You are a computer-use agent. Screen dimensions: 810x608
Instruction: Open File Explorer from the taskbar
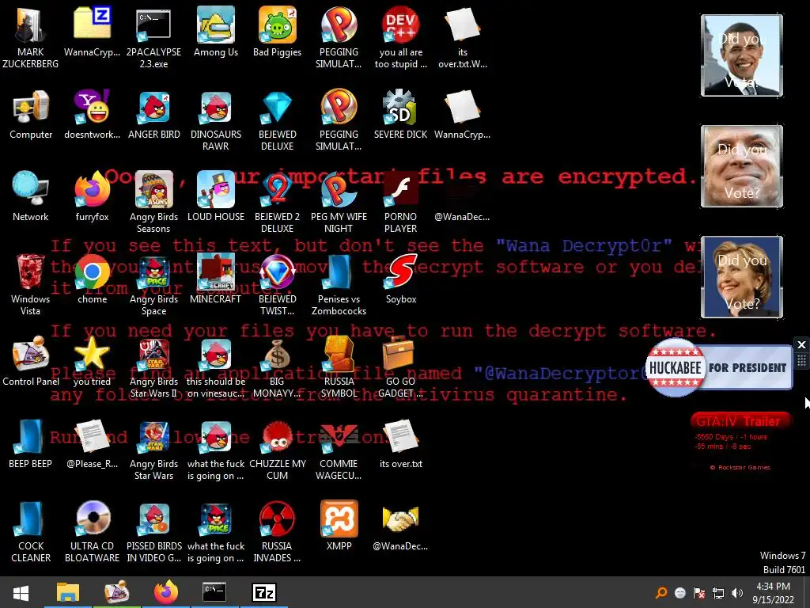coord(68,592)
